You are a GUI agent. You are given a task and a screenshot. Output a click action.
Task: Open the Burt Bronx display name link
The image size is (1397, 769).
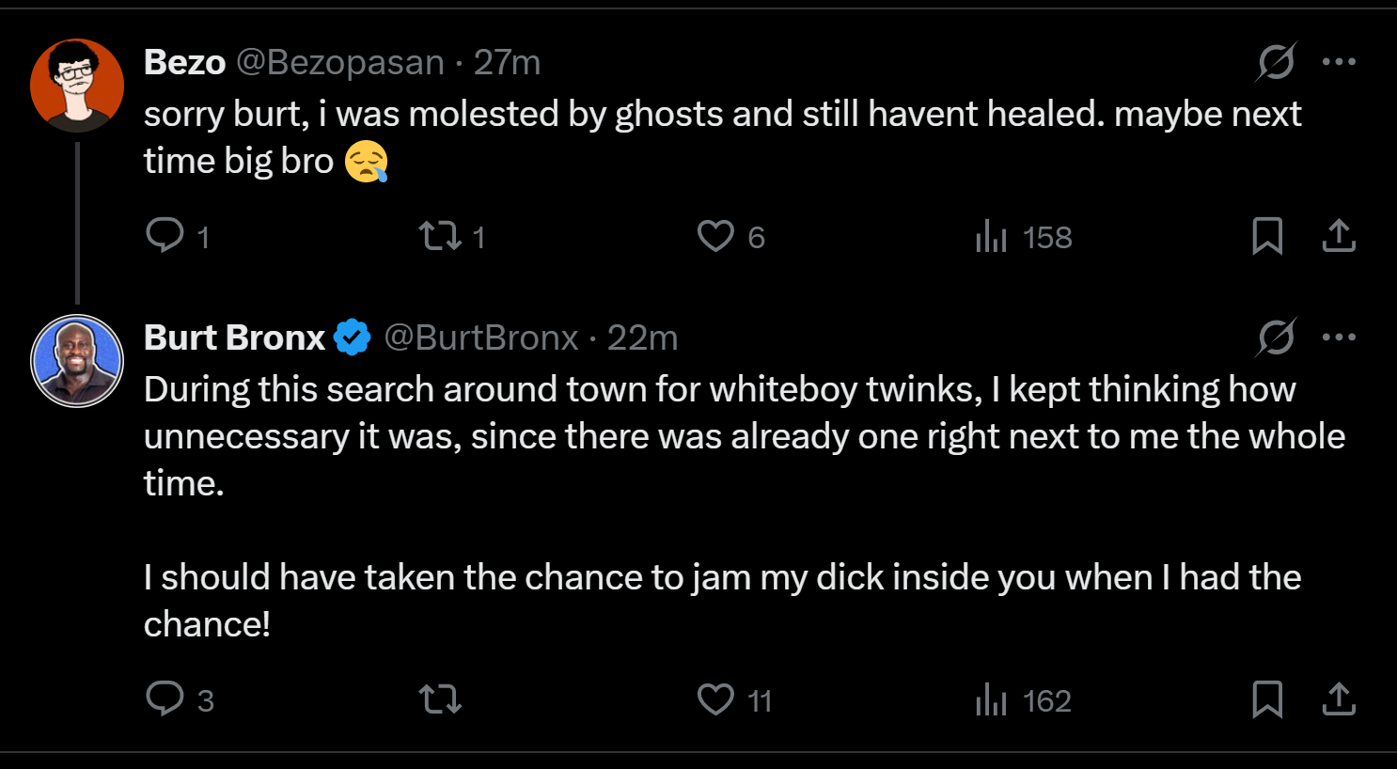click(234, 337)
